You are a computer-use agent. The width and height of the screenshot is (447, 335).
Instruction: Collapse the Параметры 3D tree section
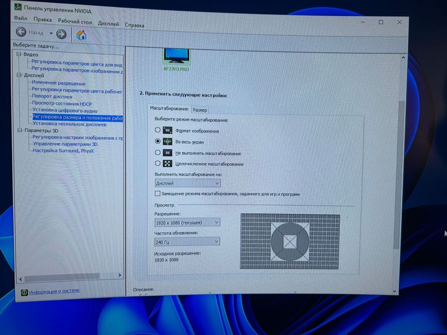click(x=20, y=130)
